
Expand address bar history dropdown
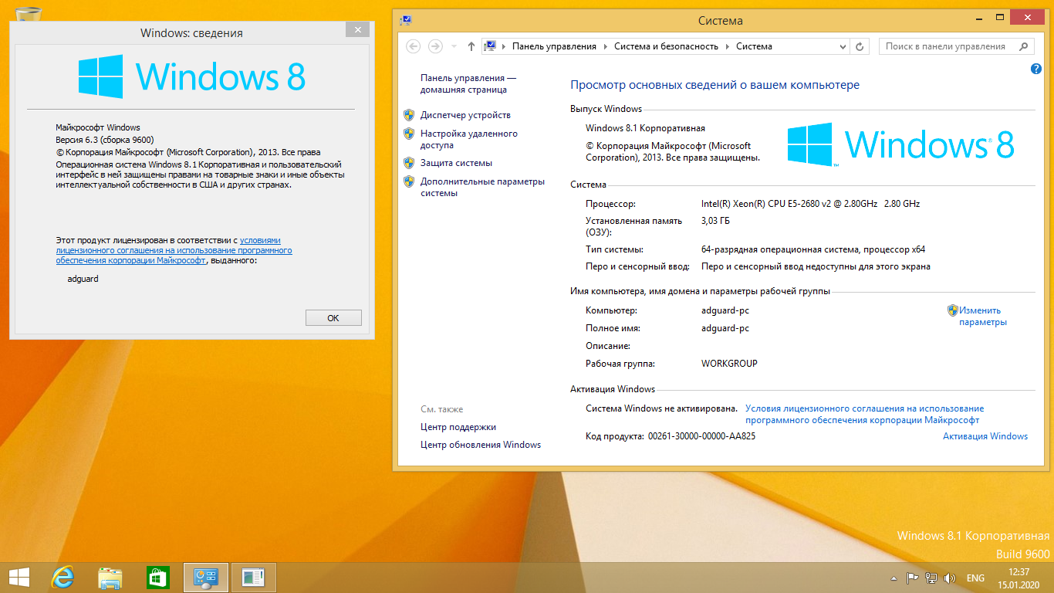(843, 46)
